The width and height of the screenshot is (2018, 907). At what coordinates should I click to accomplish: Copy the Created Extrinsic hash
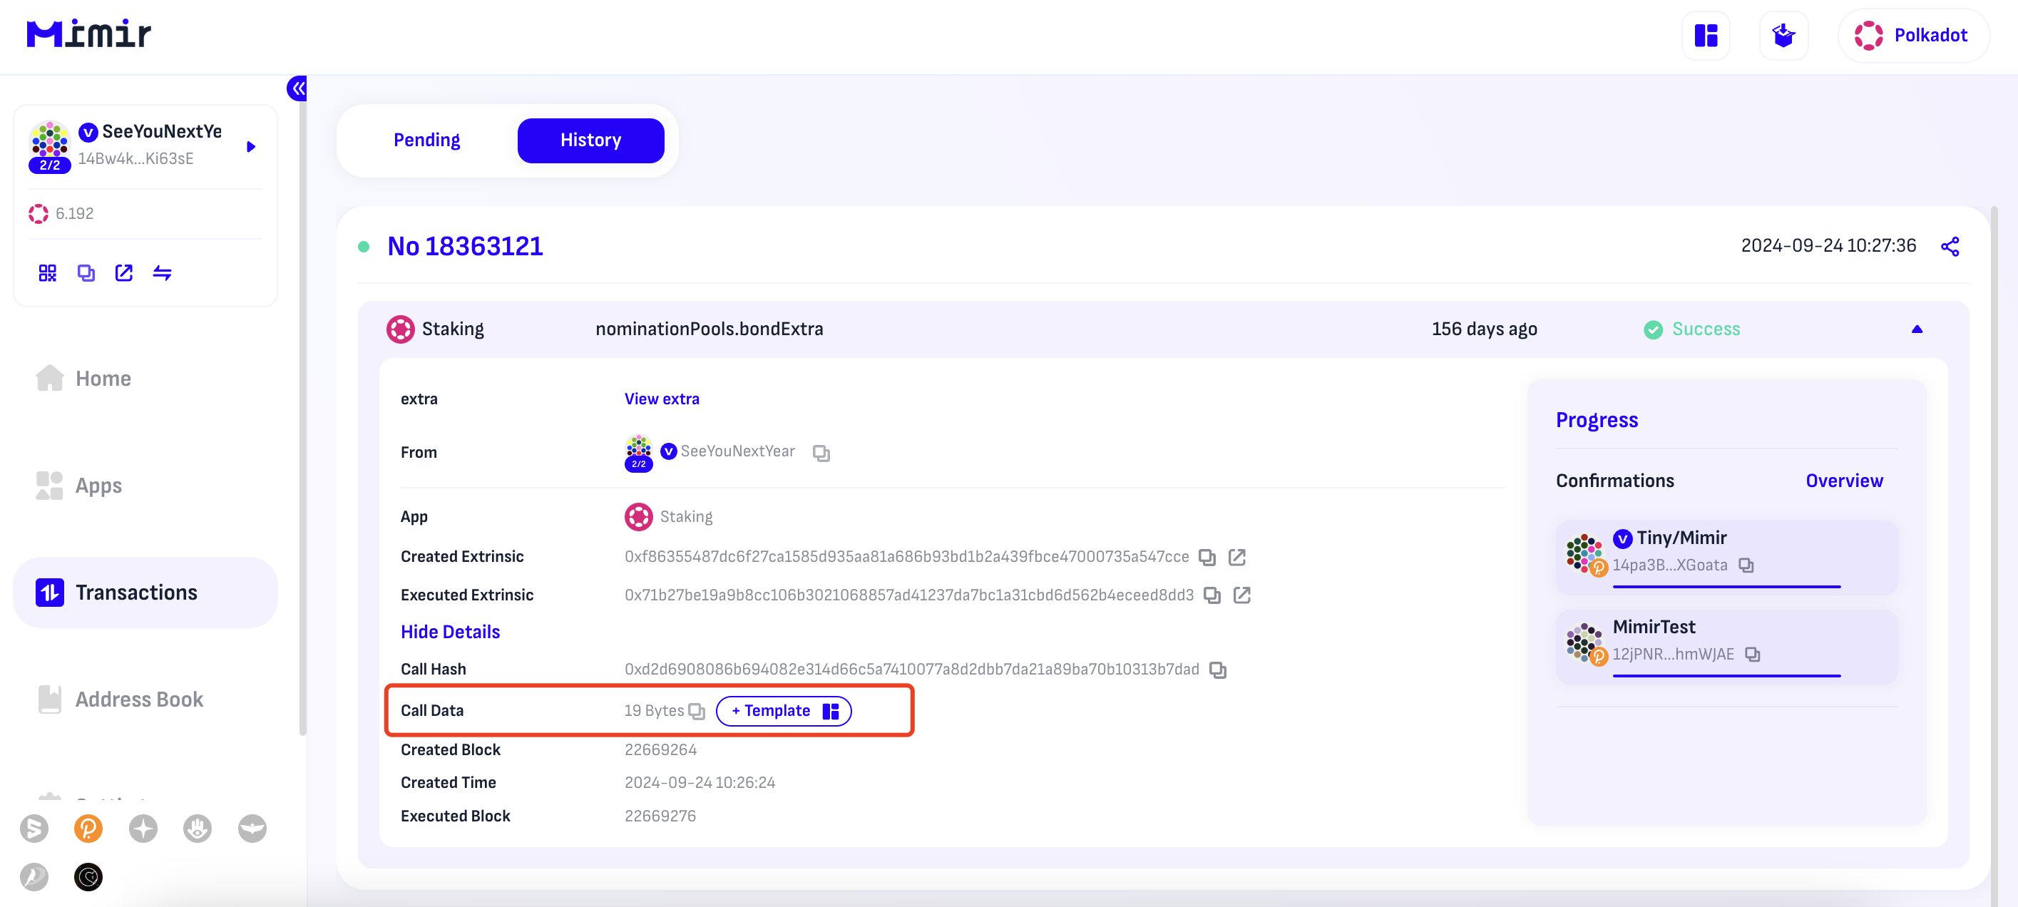coord(1207,557)
